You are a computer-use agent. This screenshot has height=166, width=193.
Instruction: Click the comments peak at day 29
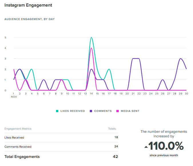pyautogui.click(x=180, y=59)
